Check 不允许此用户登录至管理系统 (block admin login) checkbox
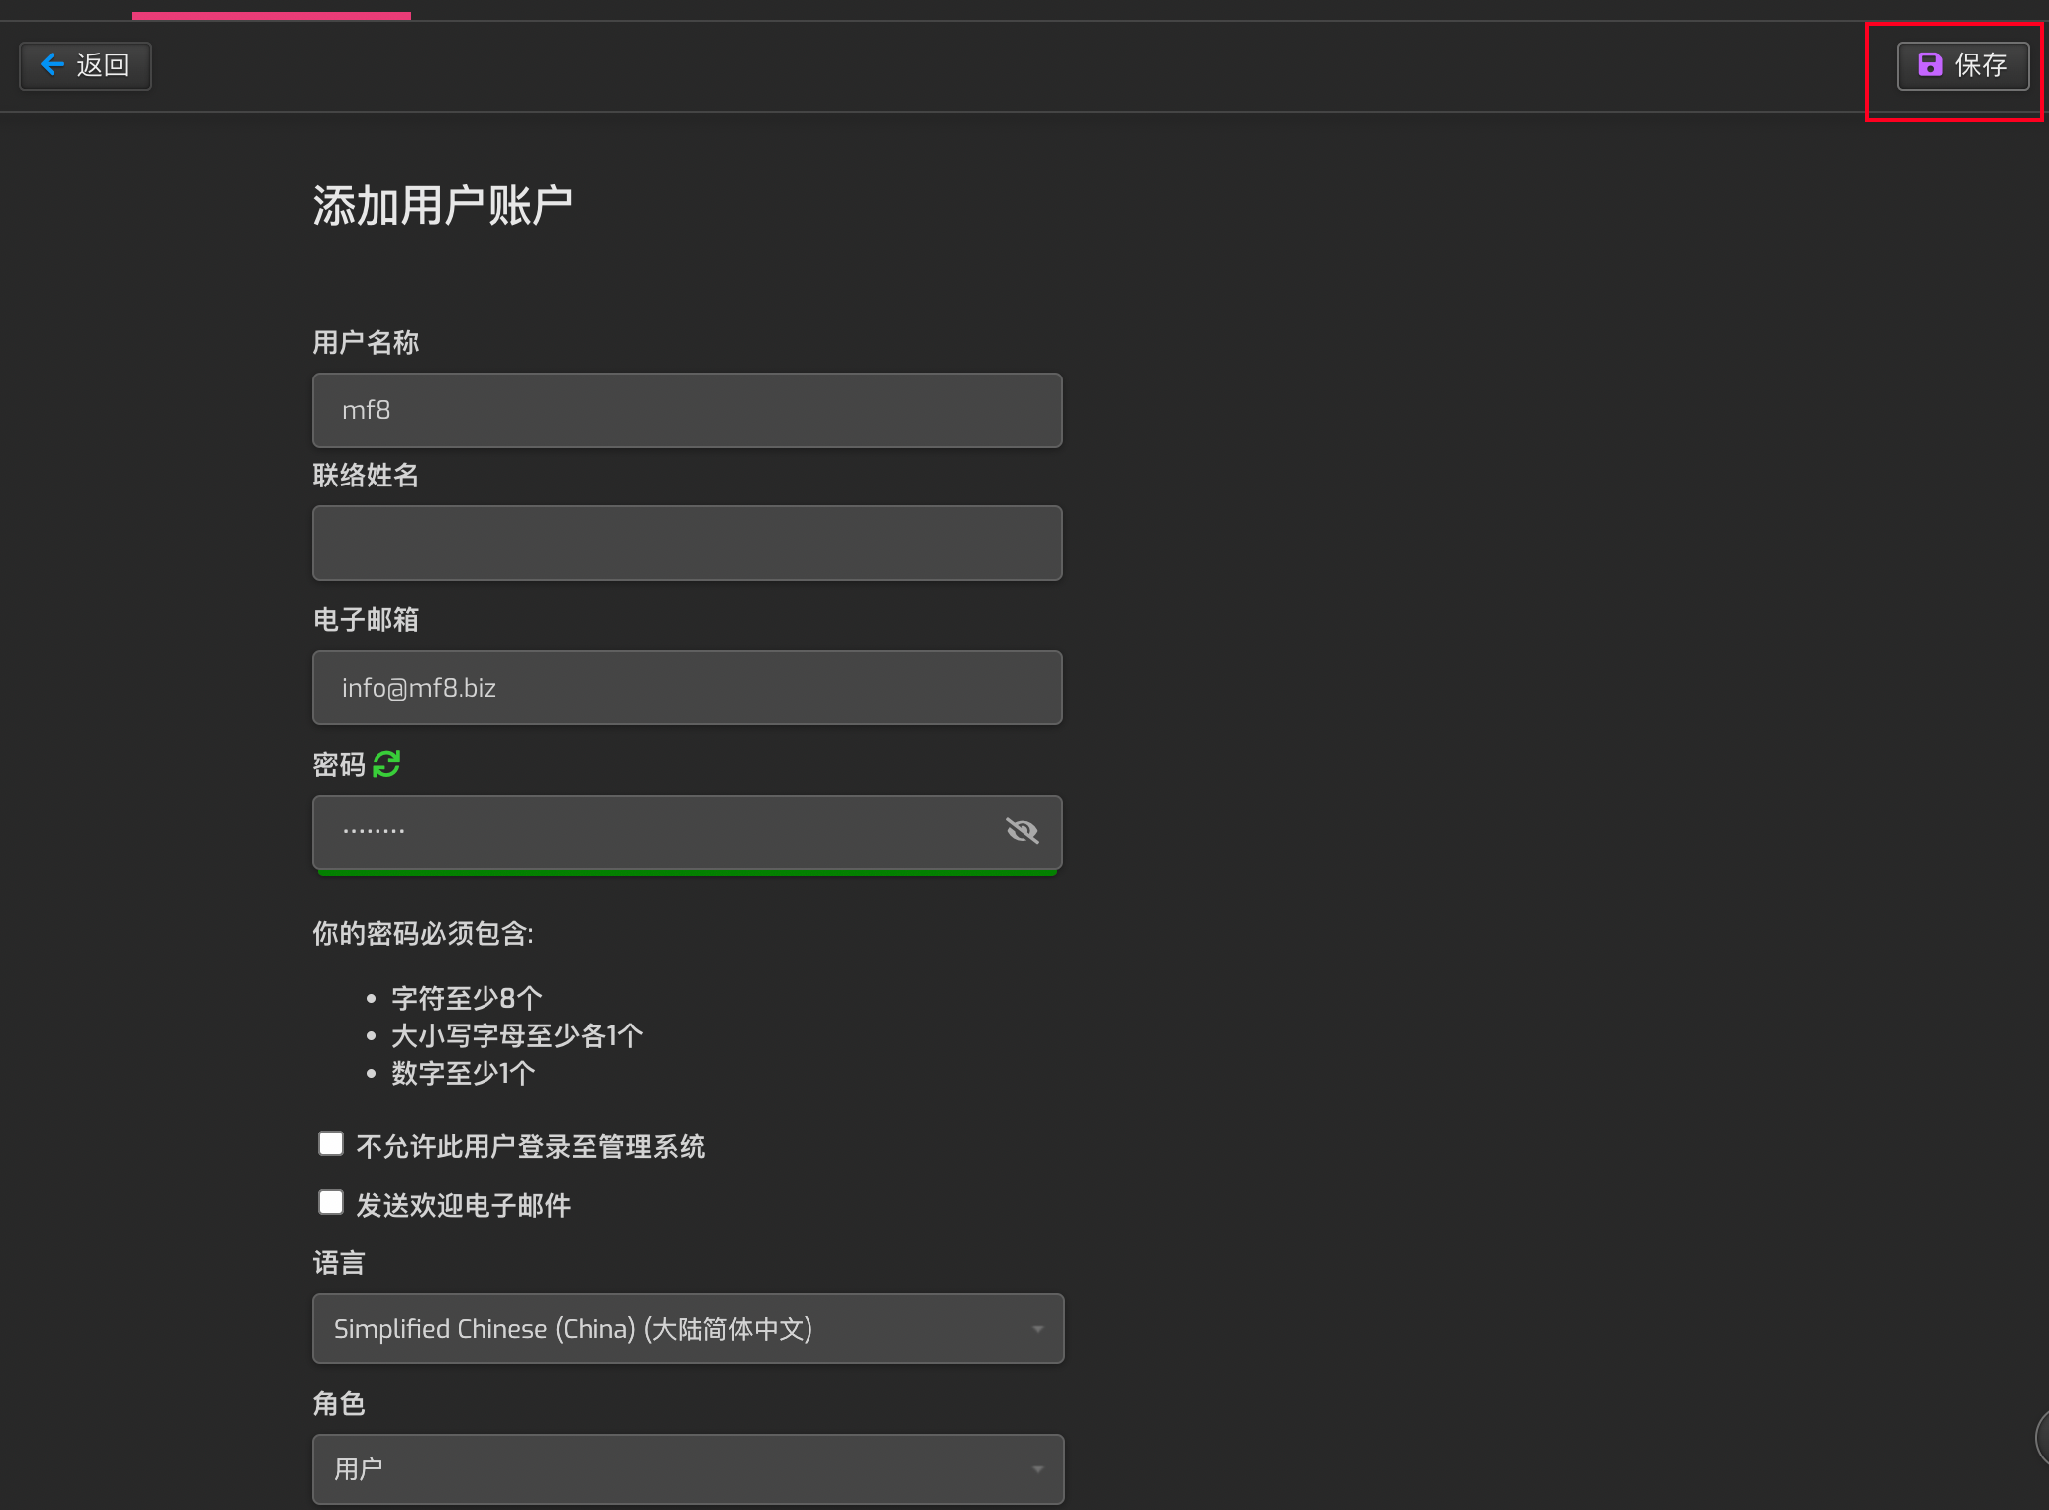The image size is (2049, 1510). [x=331, y=1144]
